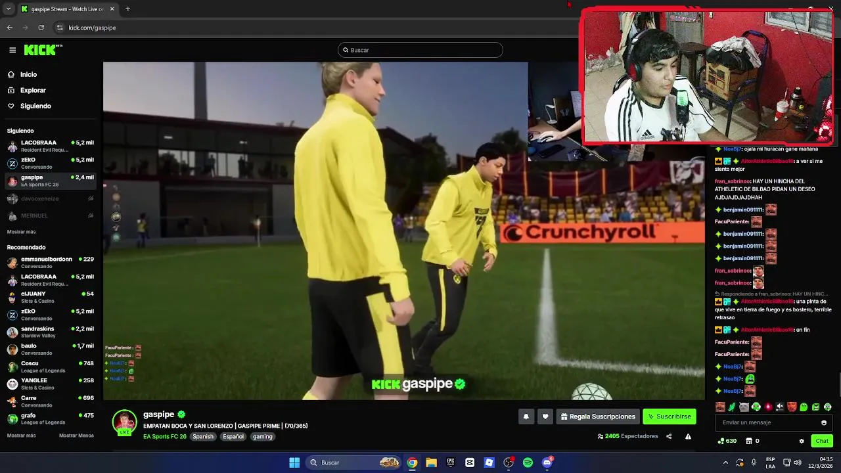The image size is (841, 473).
Task: Click Regala Suscripciones button
Action: point(598,417)
